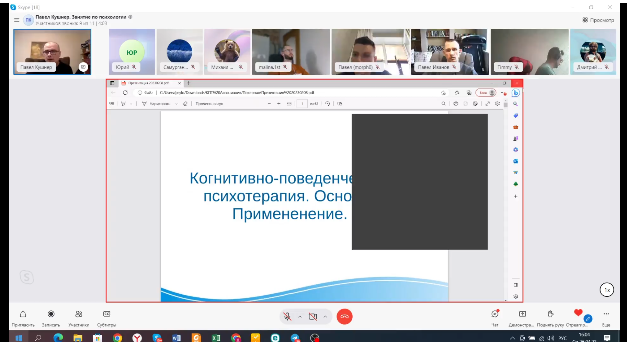Screen dimensions: 627x342
Task: Select Павел (morph0) participant video
Action: (x=370, y=52)
